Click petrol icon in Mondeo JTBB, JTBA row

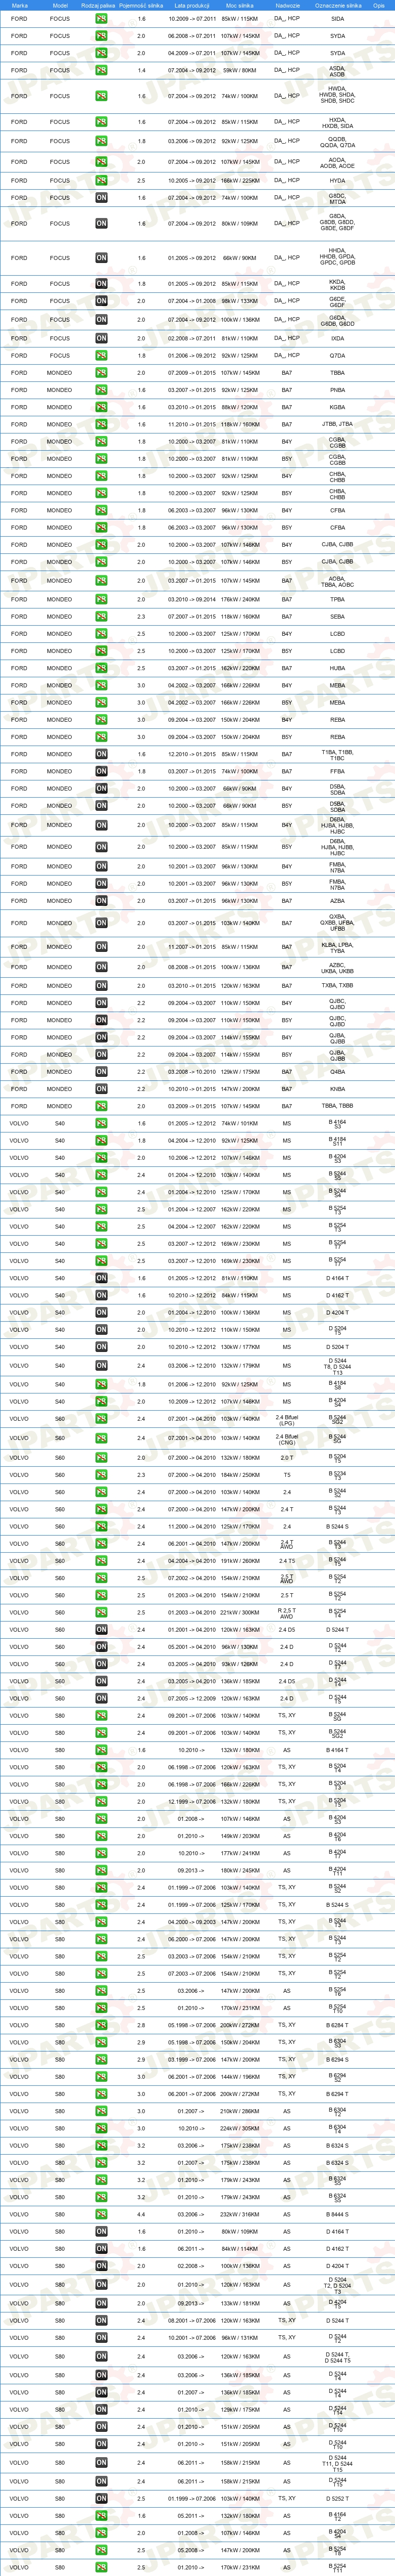(x=101, y=424)
